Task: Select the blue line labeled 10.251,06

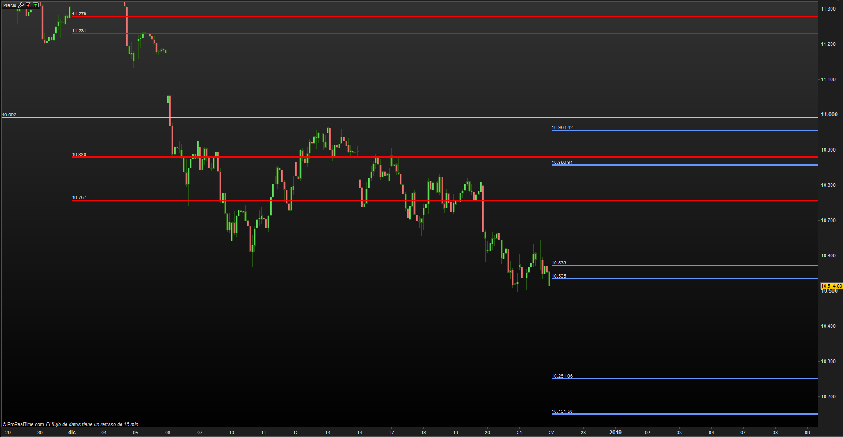Action: 682,378
